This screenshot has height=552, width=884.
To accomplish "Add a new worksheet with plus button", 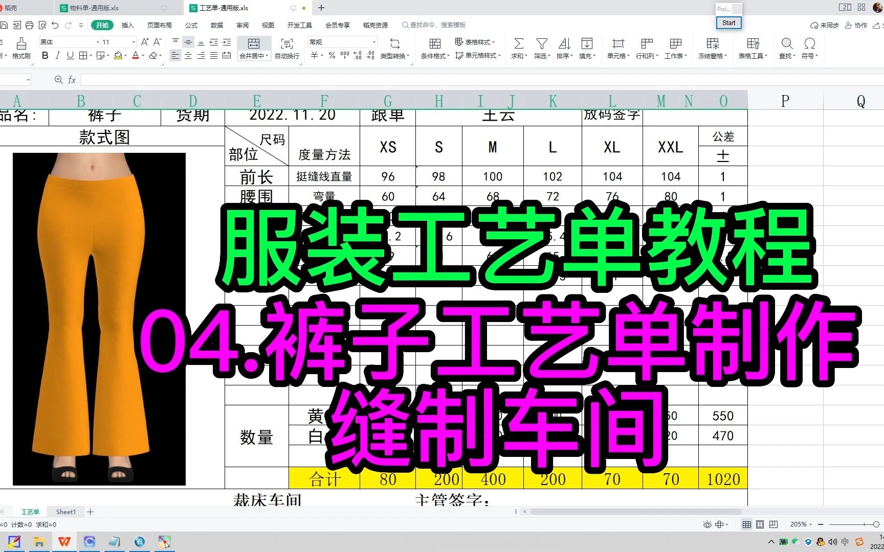I will coord(90,512).
